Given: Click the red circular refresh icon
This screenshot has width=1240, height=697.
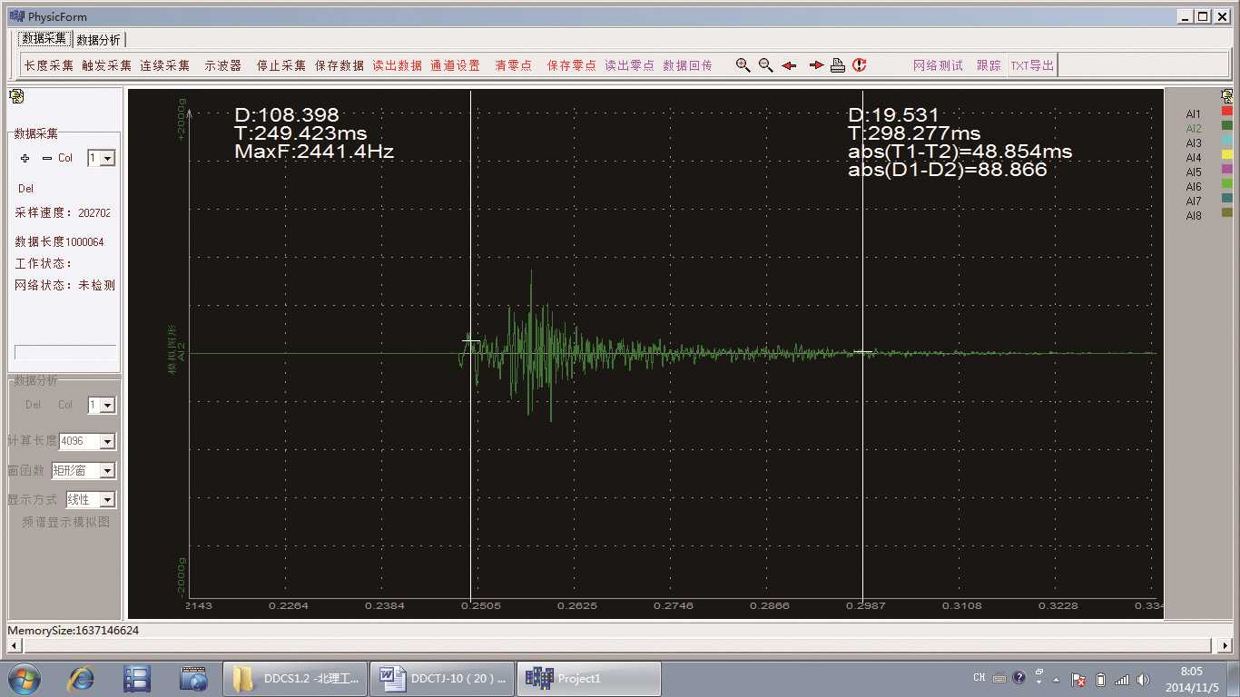Looking at the screenshot, I should [860, 65].
